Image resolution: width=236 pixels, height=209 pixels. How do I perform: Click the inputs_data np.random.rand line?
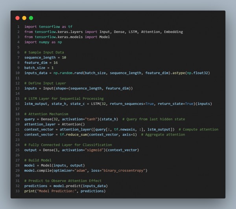(x=117, y=73)
